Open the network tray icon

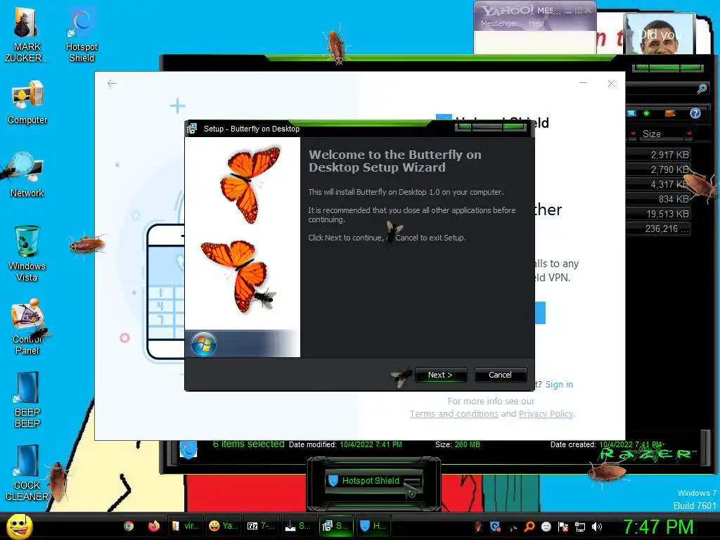[x=580, y=527]
